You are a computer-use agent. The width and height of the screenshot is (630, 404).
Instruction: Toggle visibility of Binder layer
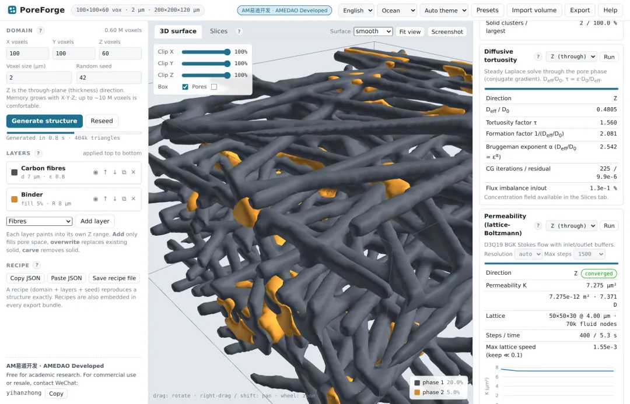[x=96, y=199]
